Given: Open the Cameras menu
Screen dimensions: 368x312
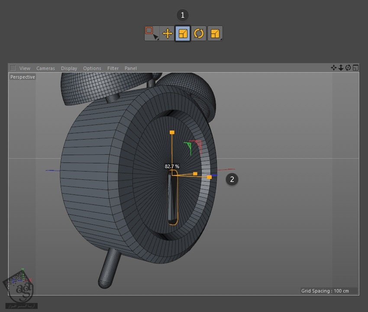Looking at the screenshot, I should (x=45, y=68).
